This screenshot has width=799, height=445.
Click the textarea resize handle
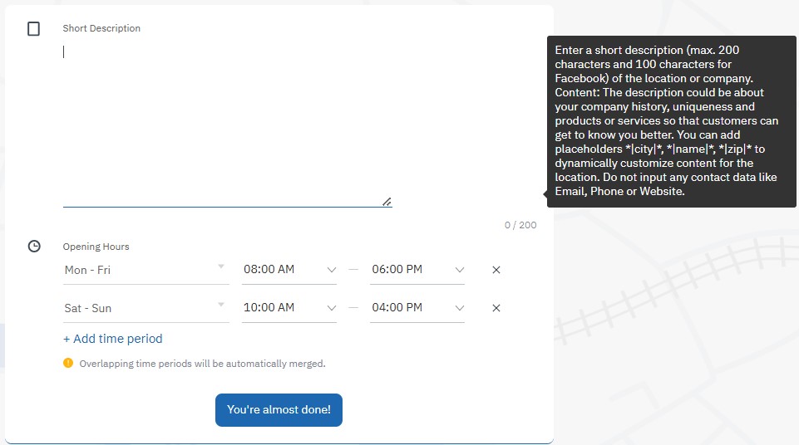[x=387, y=201]
